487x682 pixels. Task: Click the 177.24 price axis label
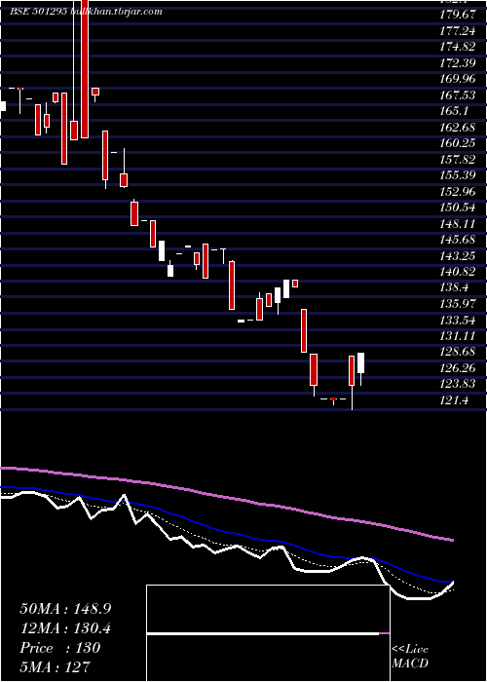click(x=457, y=31)
